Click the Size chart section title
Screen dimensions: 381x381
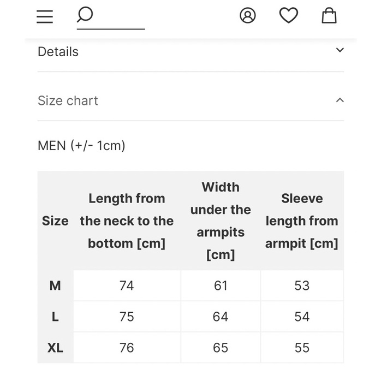click(68, 101)
